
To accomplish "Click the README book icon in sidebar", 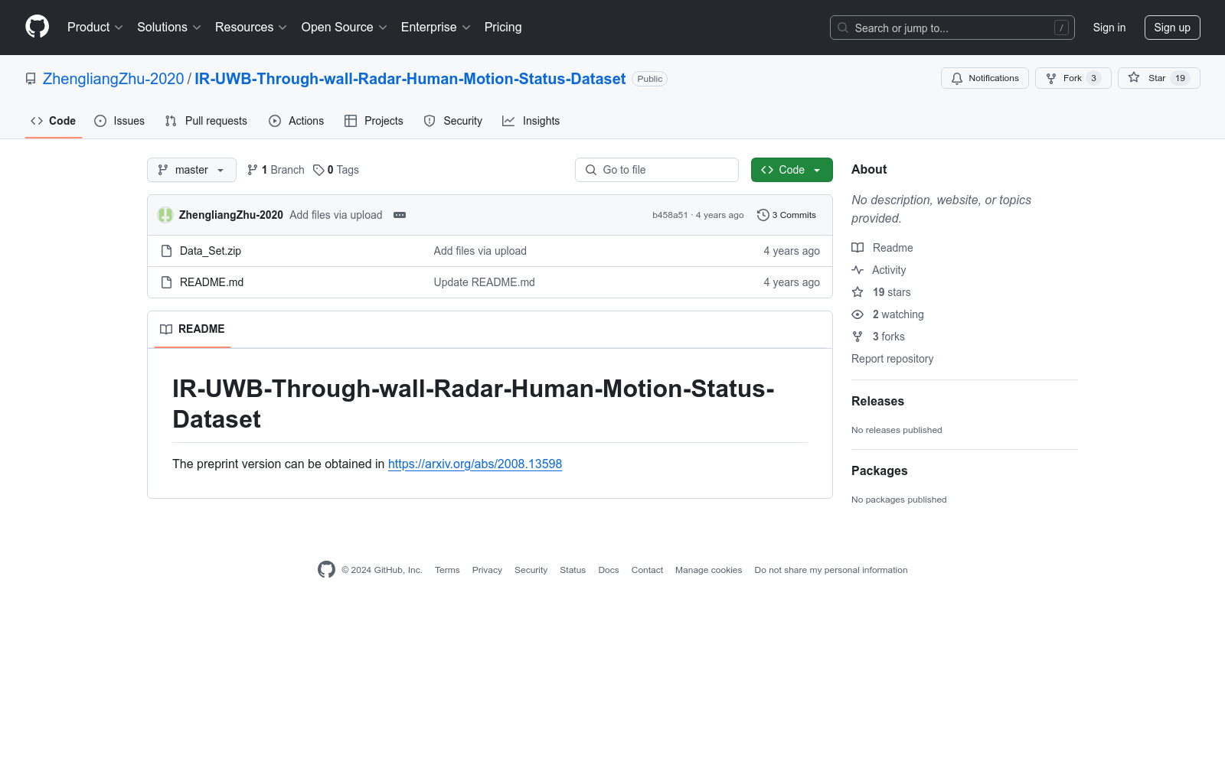I will point(857,247).
